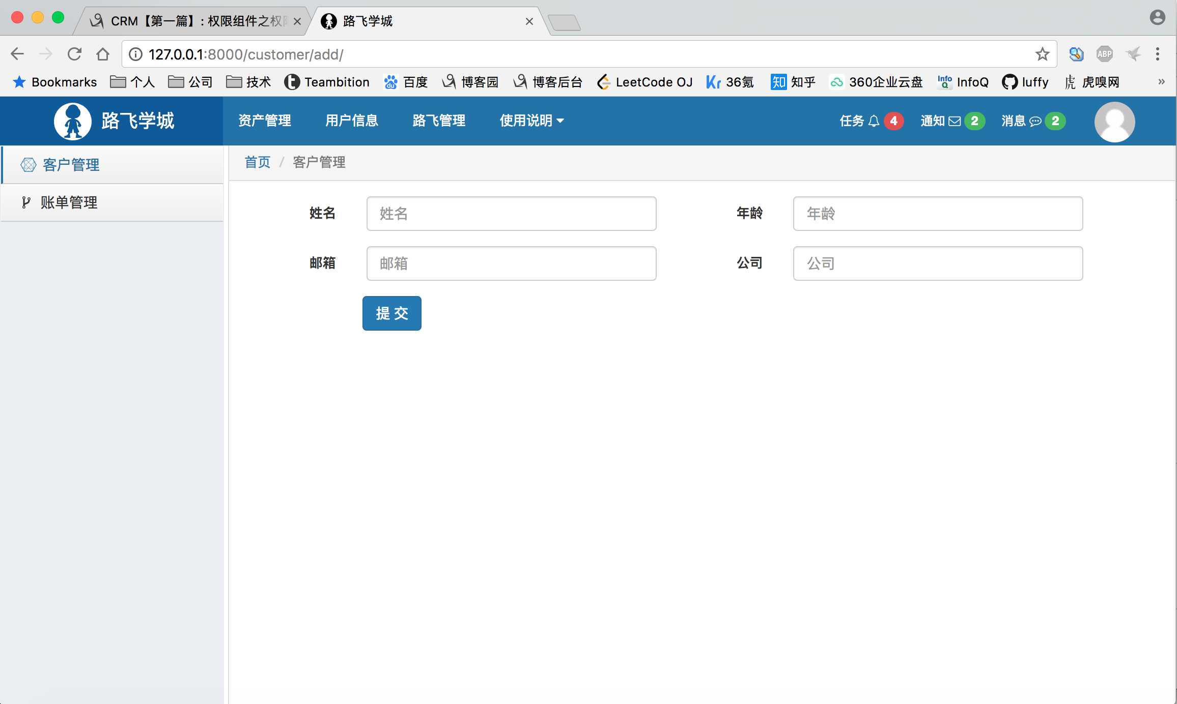Image resolution: width=1177 pixels, height=704 pixels.
Task: Expand the 使用说明 dropdown menu
Action: [x=531, y=121]
